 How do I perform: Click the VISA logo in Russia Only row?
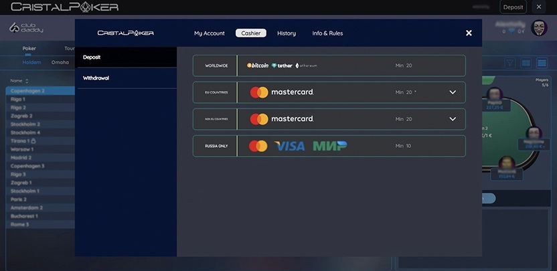289,146
